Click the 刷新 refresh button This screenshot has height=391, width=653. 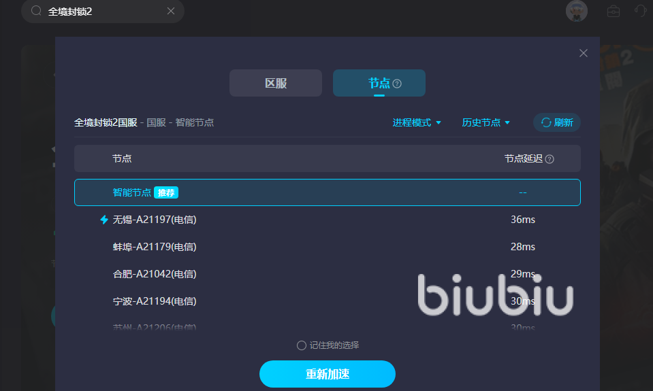coord(557,122)
